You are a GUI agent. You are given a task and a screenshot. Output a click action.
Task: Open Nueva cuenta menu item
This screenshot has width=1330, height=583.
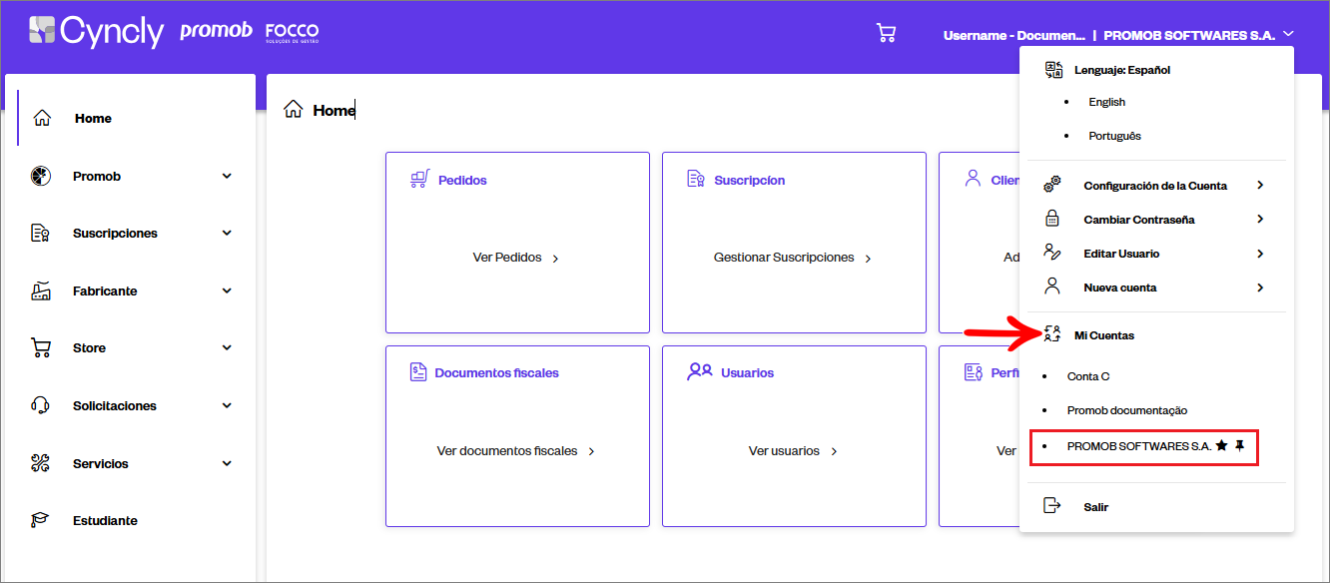coord(1120,288)
